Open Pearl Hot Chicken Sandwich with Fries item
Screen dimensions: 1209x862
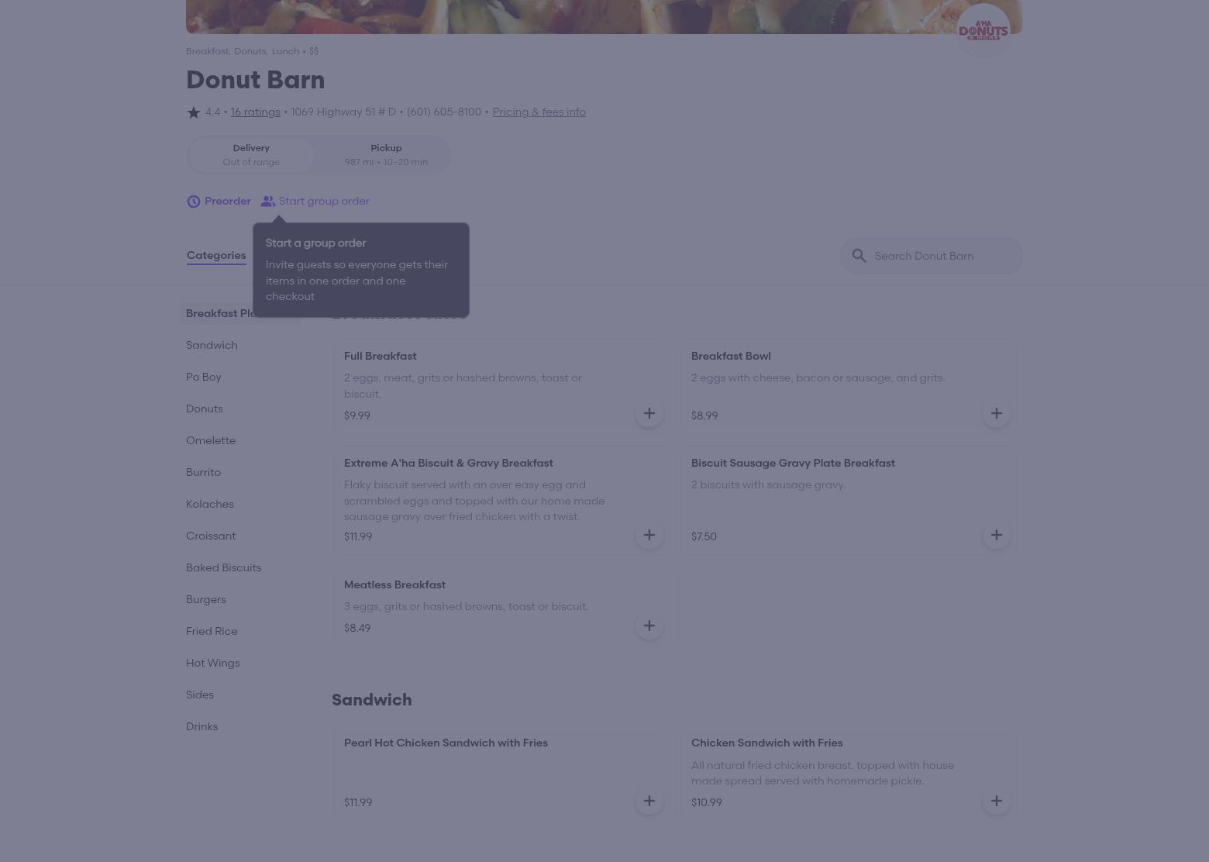pos(501,772)
